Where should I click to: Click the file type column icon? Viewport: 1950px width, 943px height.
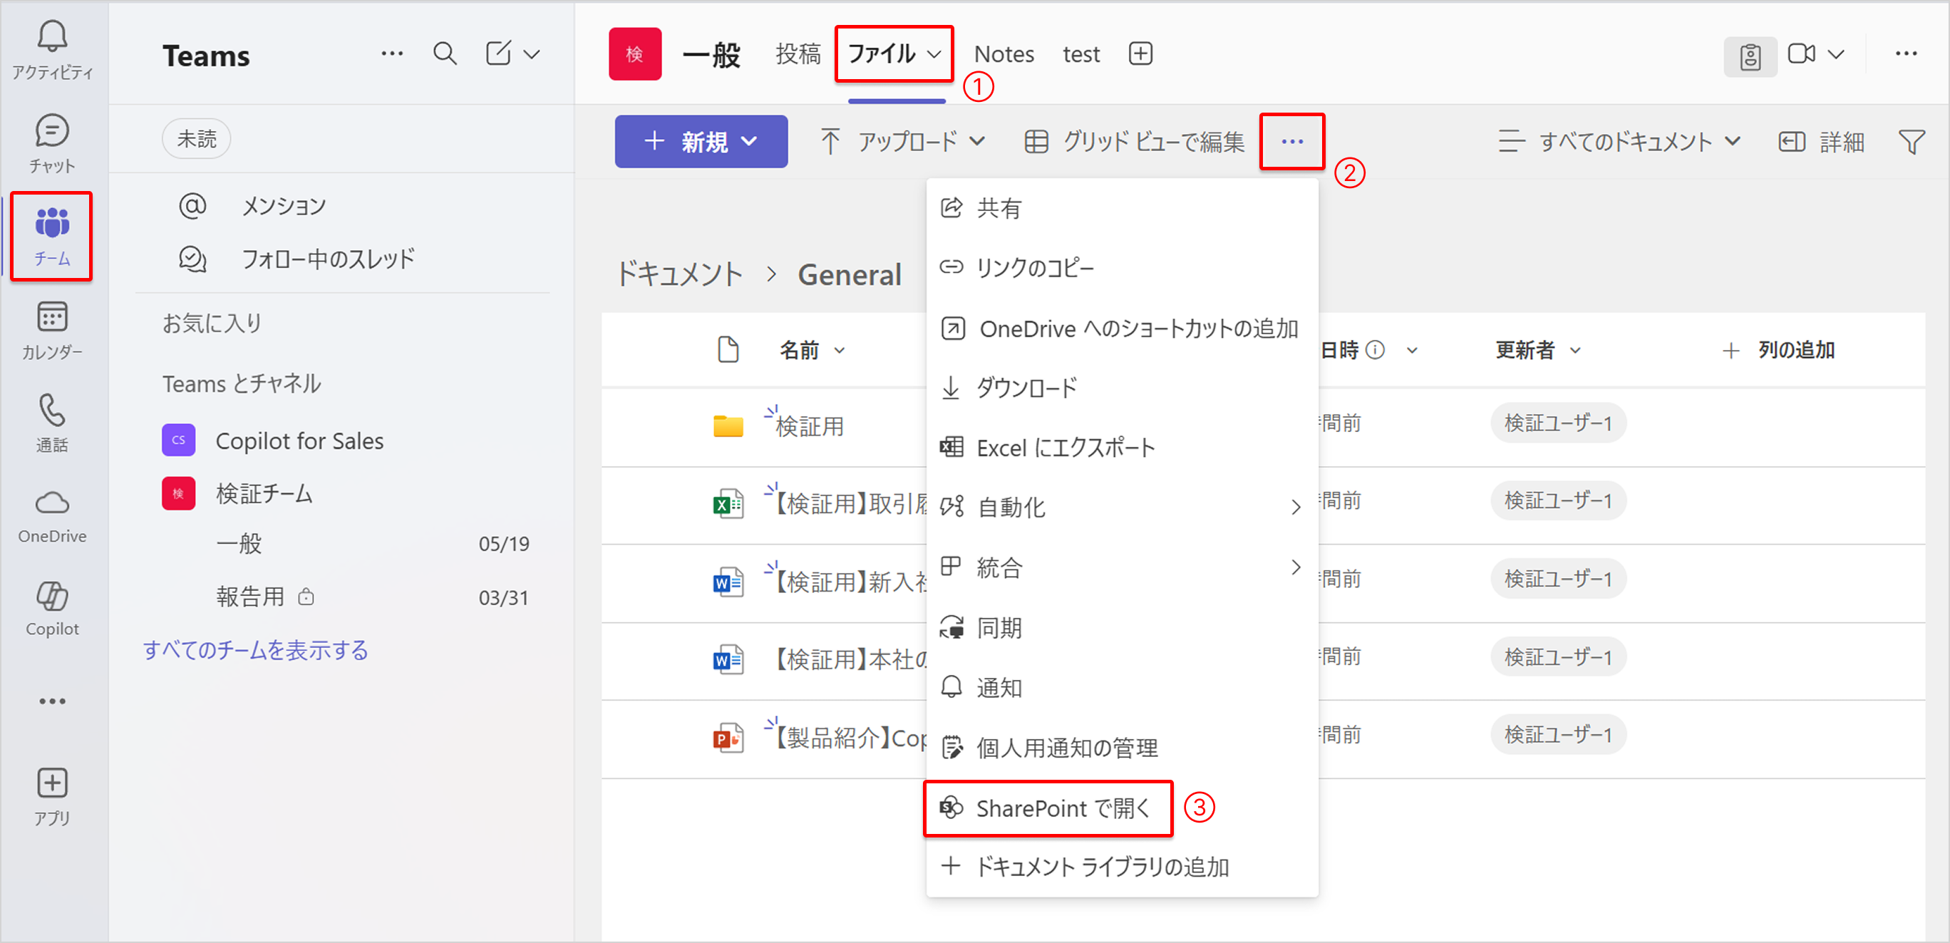pos(728,350)
